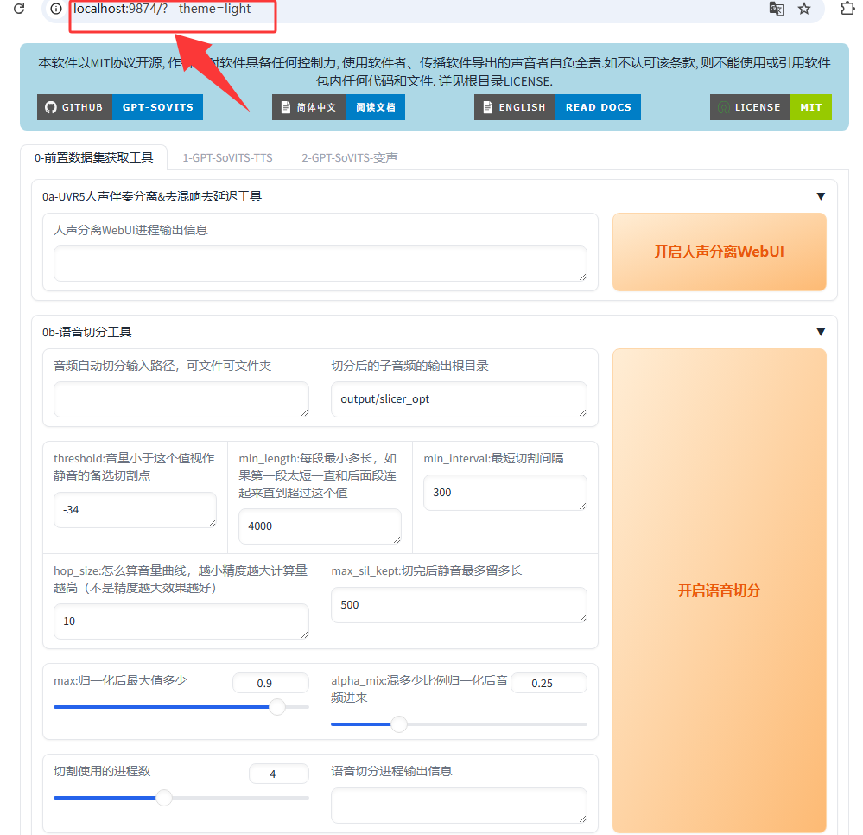Bookmark this page with the star icon
Viewport: 863px width, 835px height.
pyautogui.click(x=804, y=9)
